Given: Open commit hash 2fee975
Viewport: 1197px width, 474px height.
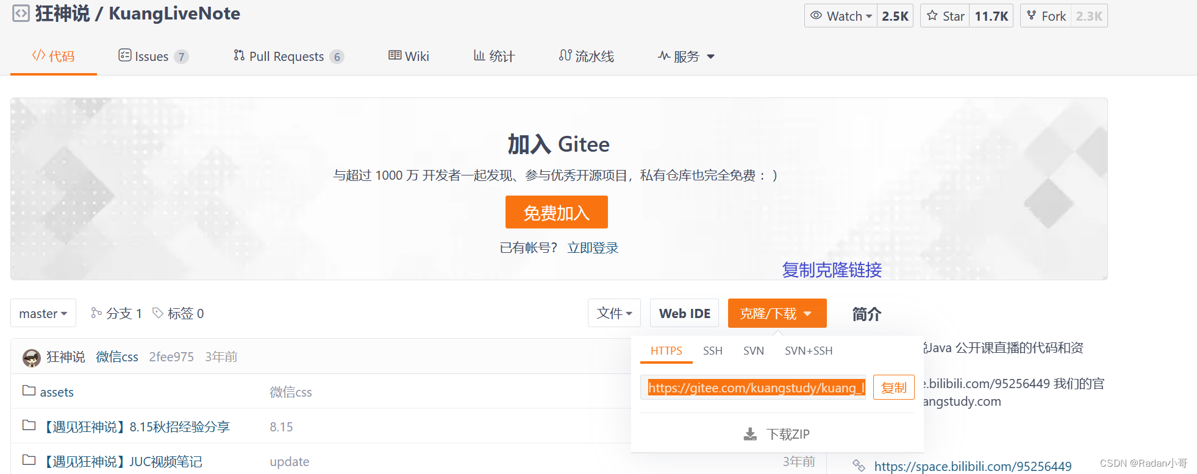Looking at the screenshot, I should pos(171,356).
